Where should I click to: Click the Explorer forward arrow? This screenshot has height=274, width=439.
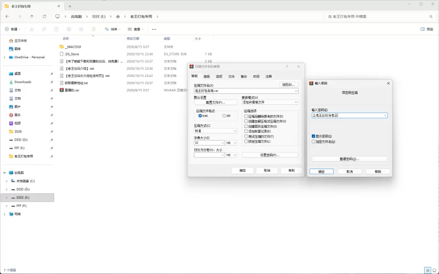click(20, 16)
